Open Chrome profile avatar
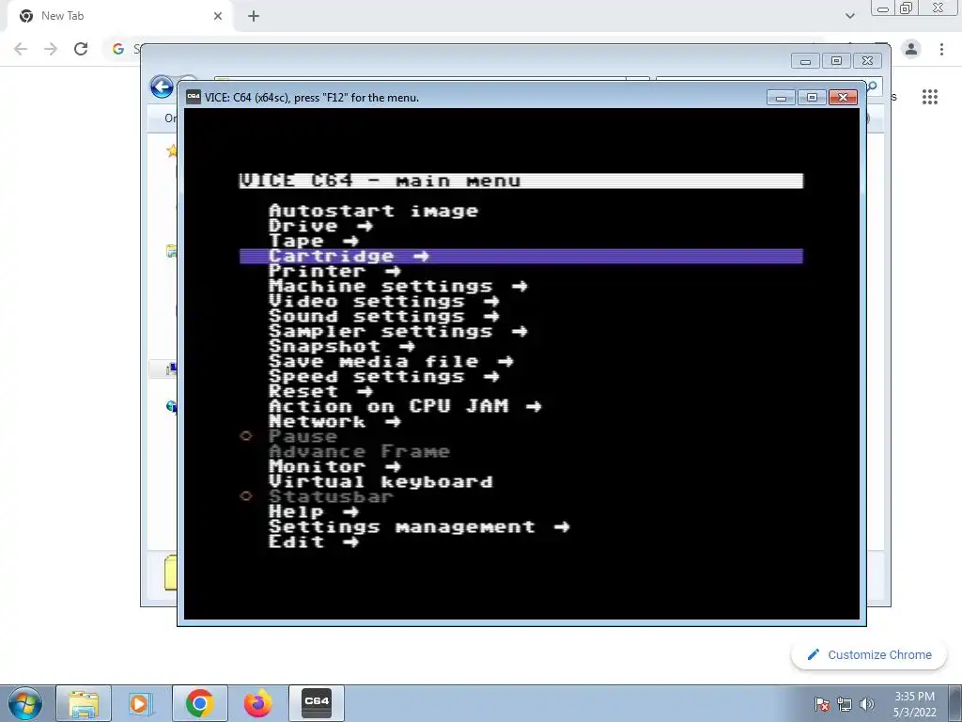The image size is (962, 722). [911, 49]
